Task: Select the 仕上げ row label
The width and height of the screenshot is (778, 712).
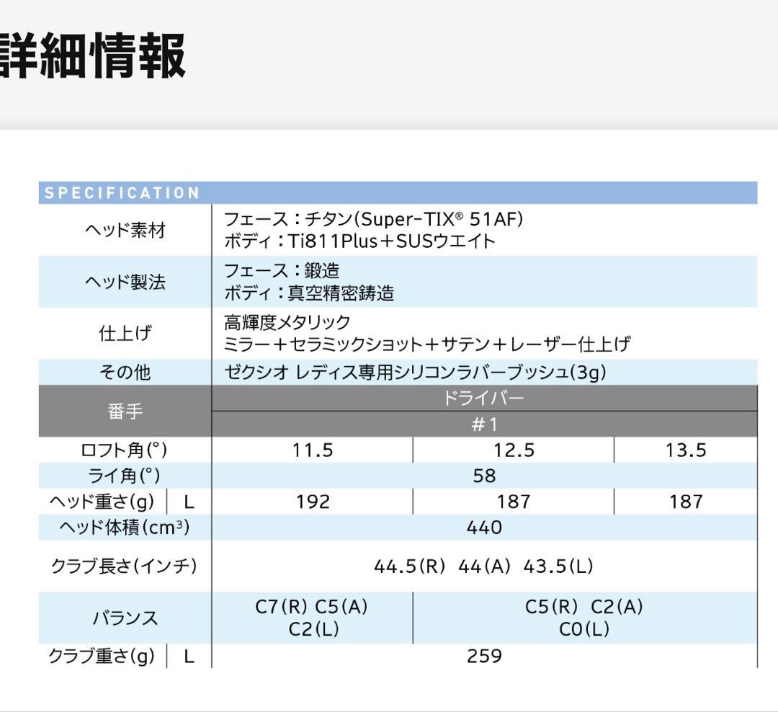Action: (124, 333)
